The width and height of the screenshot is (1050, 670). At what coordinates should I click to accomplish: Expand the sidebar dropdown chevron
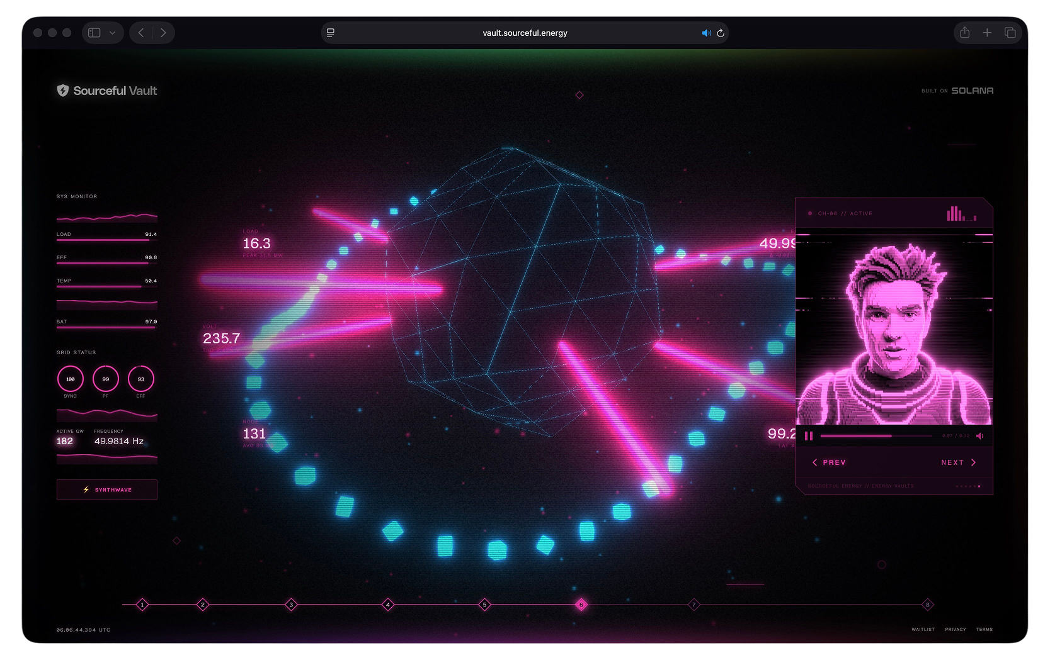point(112,33)
